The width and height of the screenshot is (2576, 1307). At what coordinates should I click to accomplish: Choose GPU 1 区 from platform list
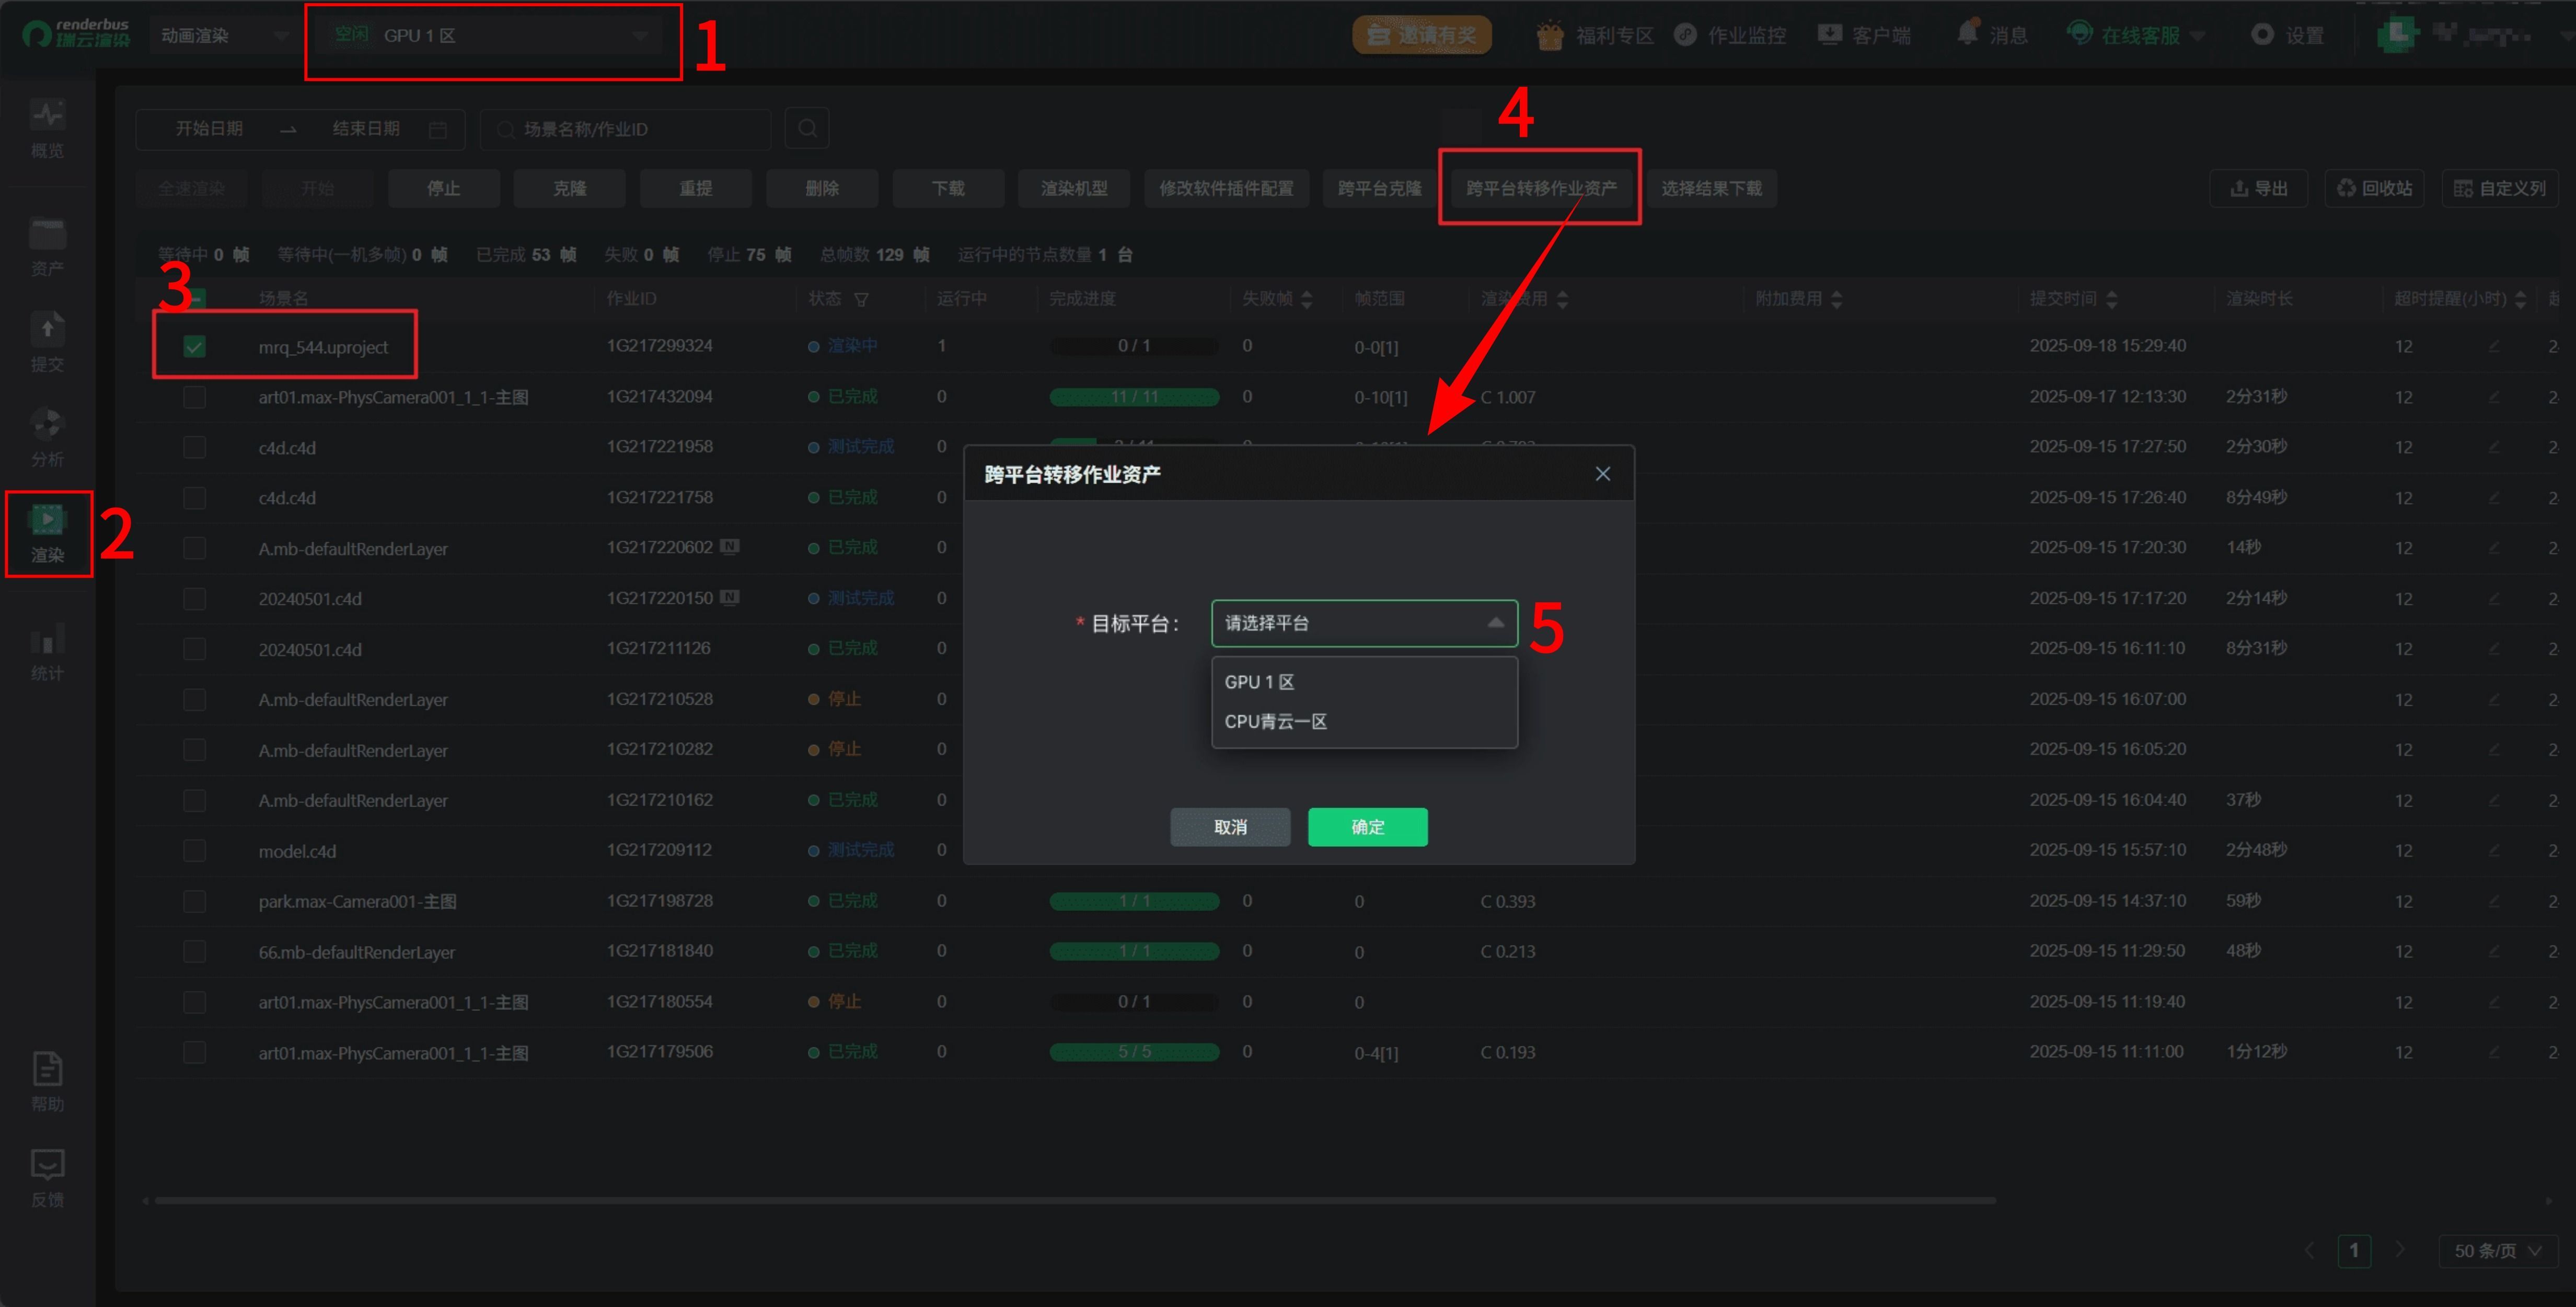pos(1259,682)
